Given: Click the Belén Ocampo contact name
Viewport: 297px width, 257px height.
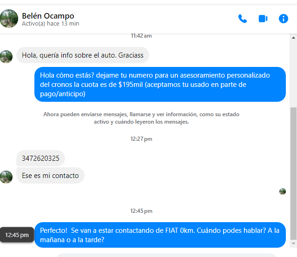Looking at the screenshot, I should (x=48, y=16).
